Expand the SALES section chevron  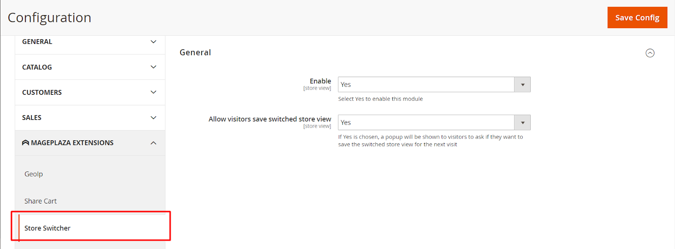point(154,118)
